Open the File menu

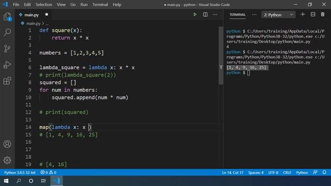click(x=16, y=5)
